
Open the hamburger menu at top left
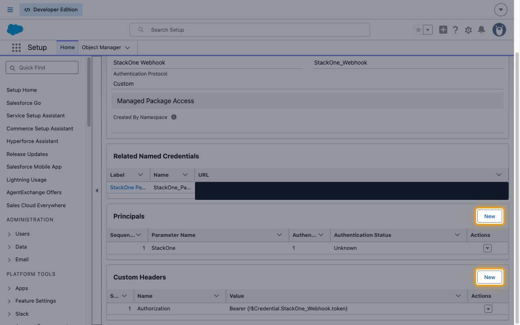pyautogui.click(x=10, y=10)
